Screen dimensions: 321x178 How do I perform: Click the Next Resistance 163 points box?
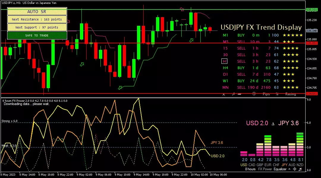coord(37,19)
